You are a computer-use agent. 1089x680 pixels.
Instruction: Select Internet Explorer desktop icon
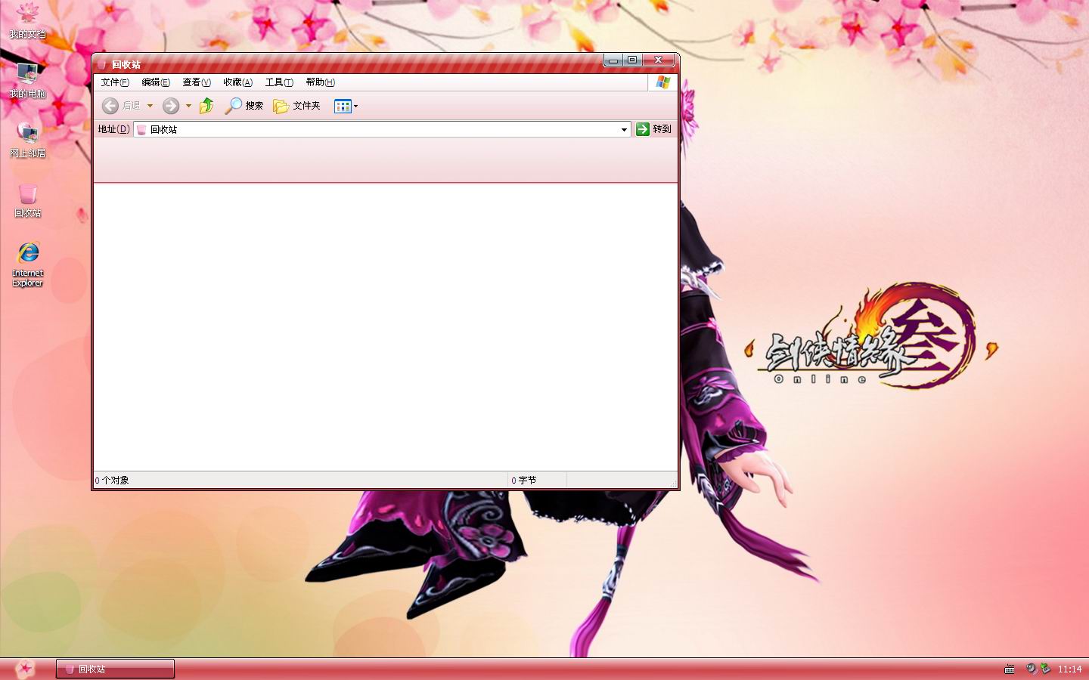coord(28,264)
